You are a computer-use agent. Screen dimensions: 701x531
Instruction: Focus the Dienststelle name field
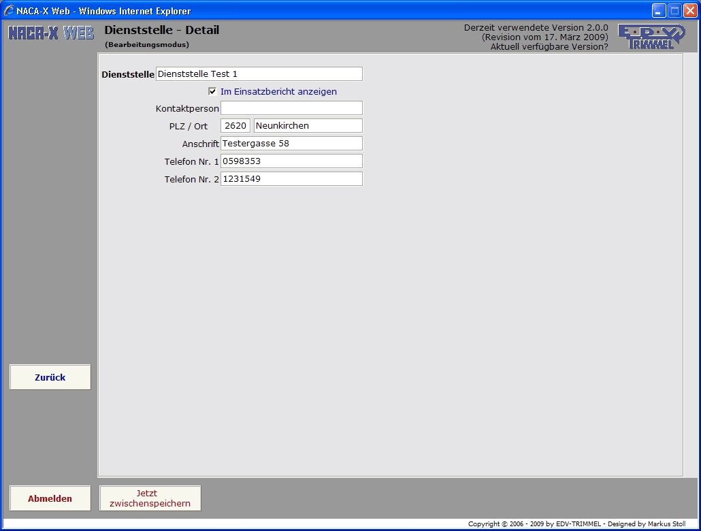click(259, 74)
